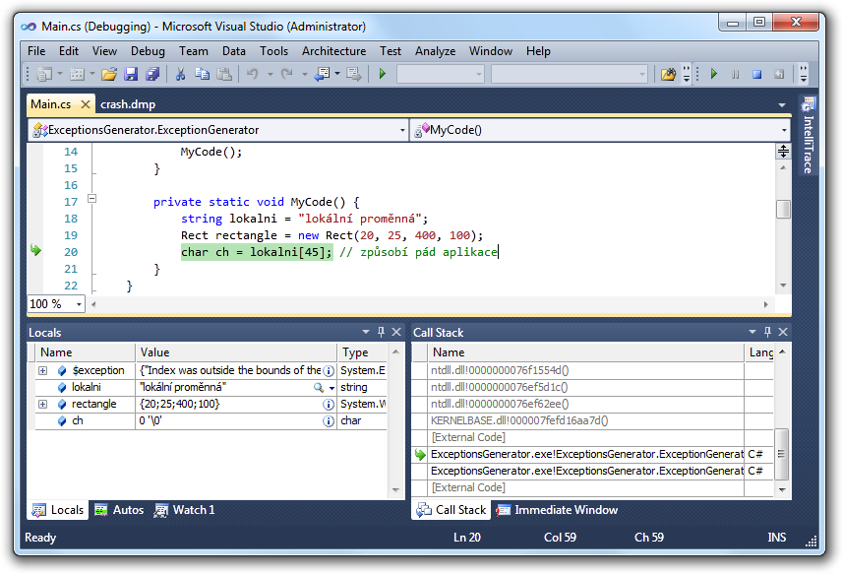The image size is (843, 575).
Task: Click the Copy toolbar icon
Action: click(x=203, y=74)
